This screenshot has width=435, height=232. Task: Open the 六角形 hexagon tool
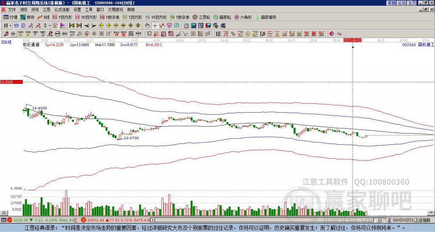click(243, 17)
